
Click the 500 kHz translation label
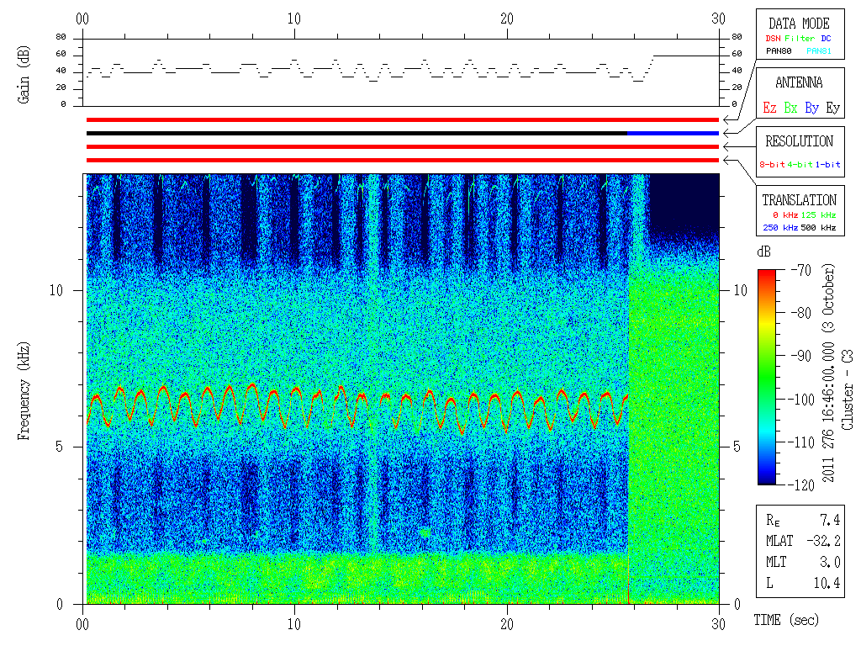[818, 227]
